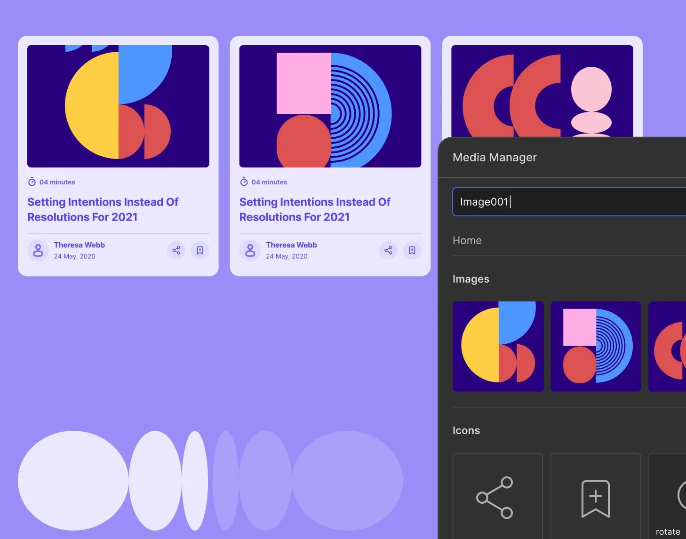Screen dimensions: 686x539
Task: Pick the red-arc image thumbnail in Media Manager
Action: click(667, 347)
